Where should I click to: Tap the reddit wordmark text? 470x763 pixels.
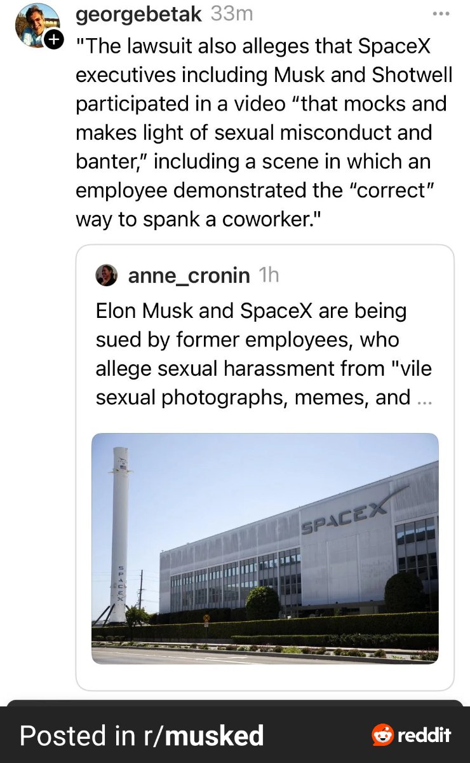(x=424, y=736)
